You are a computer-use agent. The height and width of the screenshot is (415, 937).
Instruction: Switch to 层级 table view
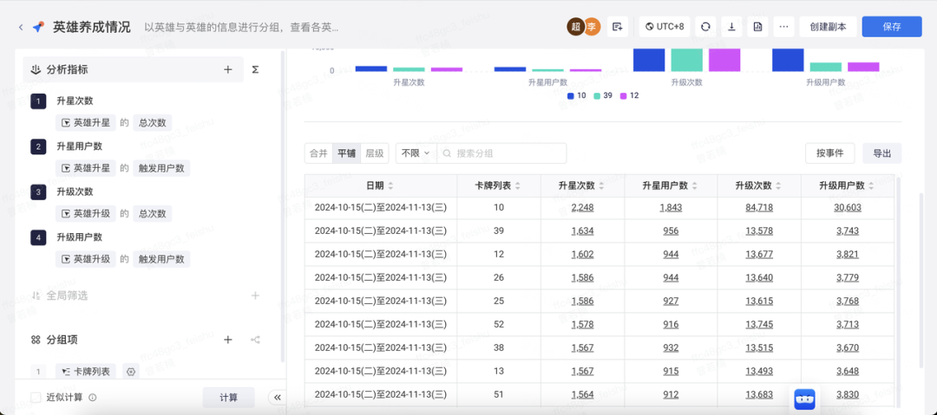(x=375, y=153)
